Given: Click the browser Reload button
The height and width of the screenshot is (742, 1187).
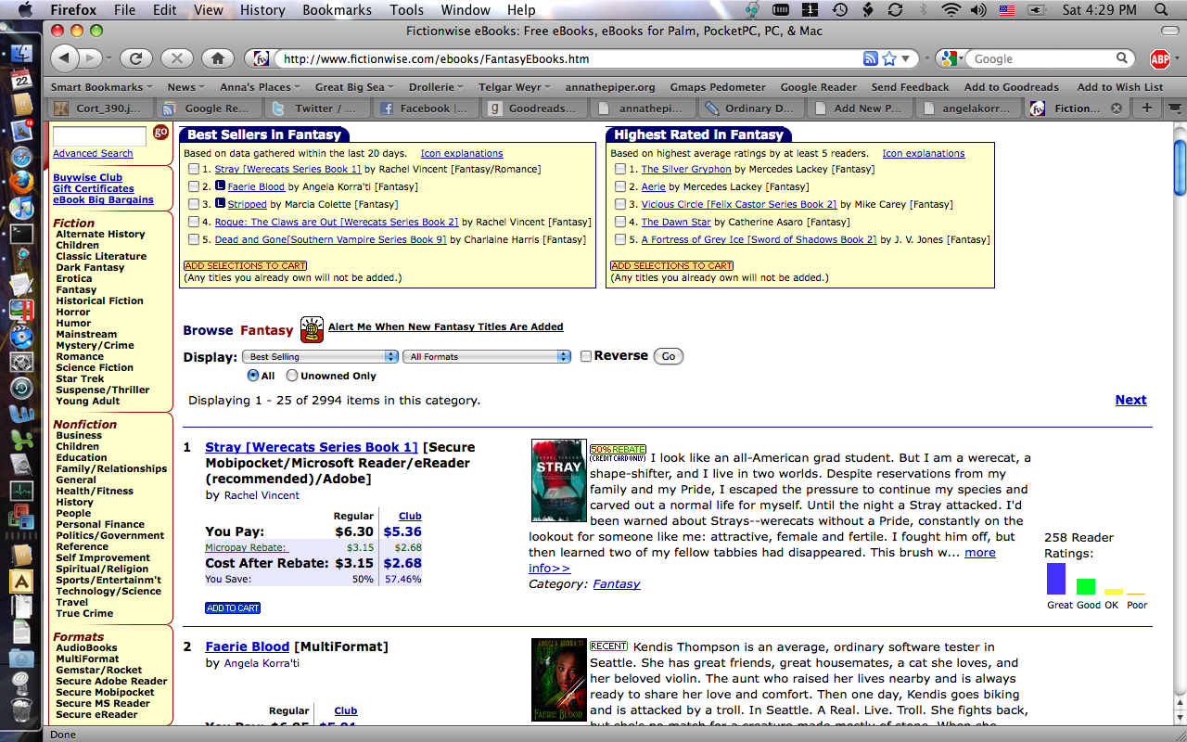Looking at the screenshot, I should [135, 58].
